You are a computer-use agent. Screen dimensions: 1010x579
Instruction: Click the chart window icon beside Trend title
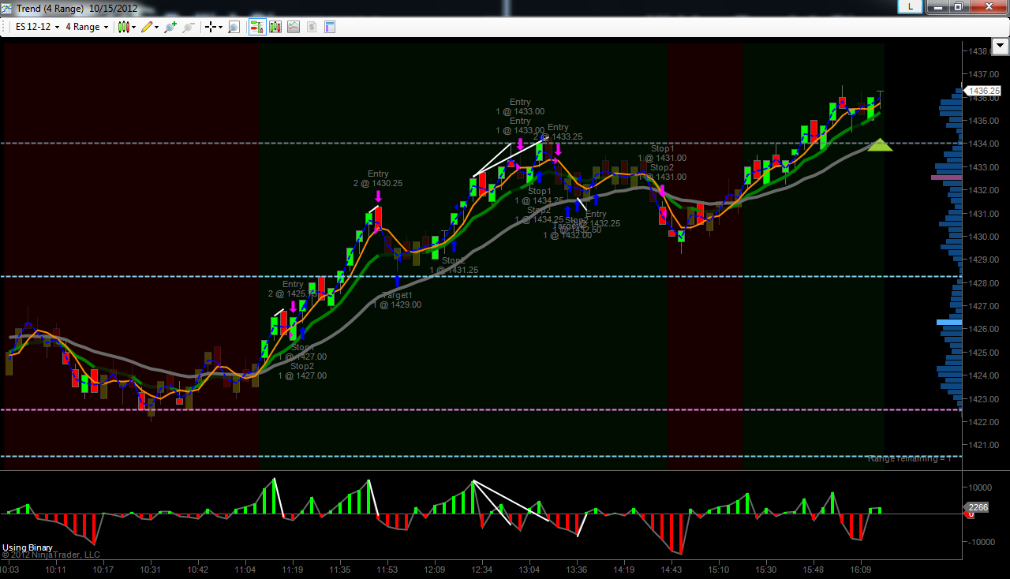[8, 8]
